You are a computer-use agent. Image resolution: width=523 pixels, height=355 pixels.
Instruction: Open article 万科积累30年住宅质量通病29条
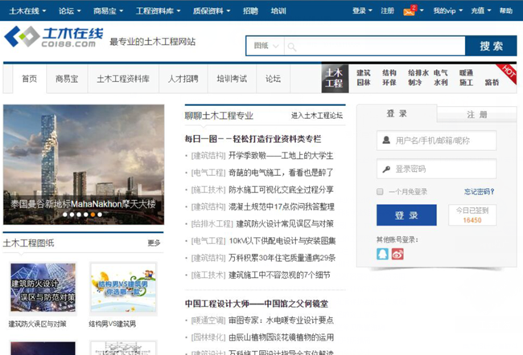point(282,258)
